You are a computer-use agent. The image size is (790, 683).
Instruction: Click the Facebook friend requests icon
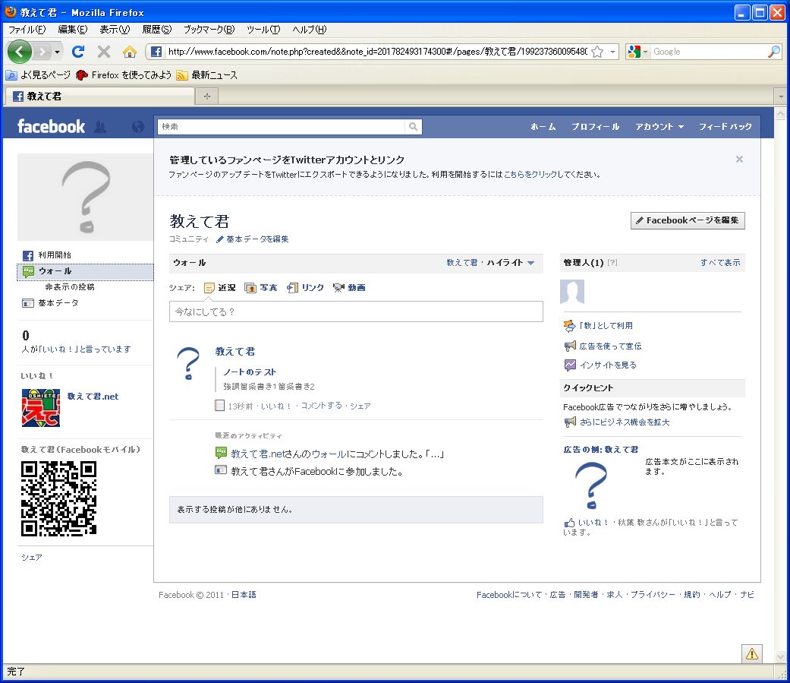pyautogui.click(x=100, y=127)
